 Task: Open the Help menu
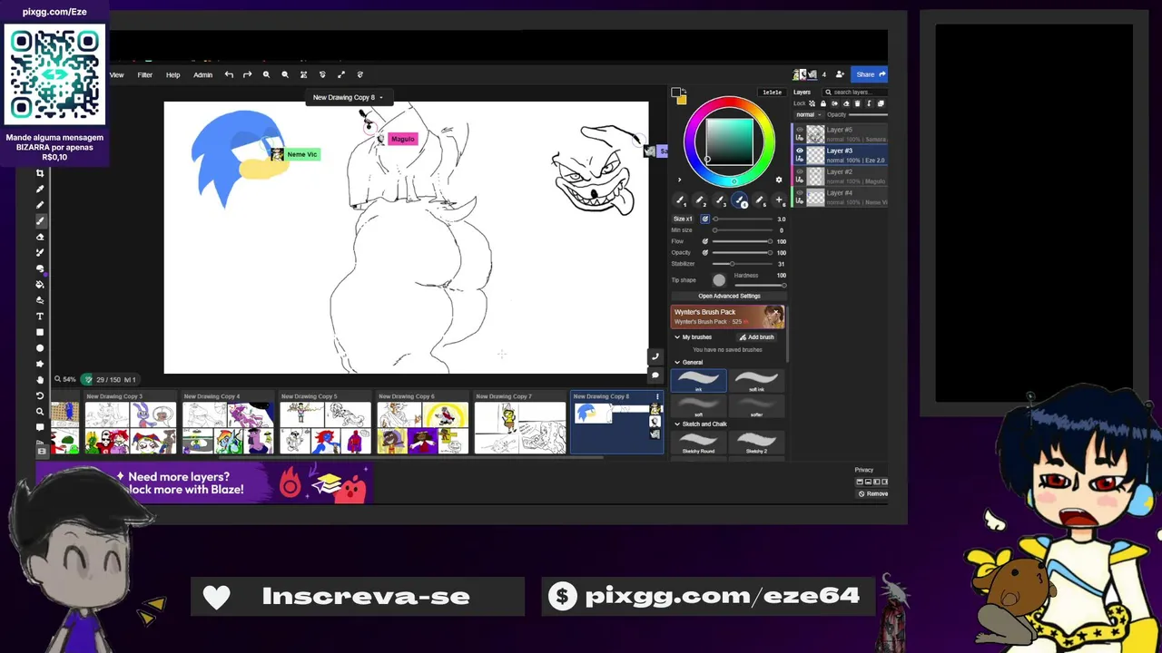(x=172, y=74)
